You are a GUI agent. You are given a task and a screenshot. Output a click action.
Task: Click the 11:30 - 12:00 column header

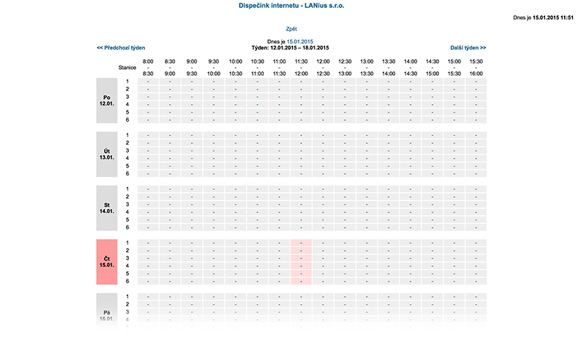[301, 68]
